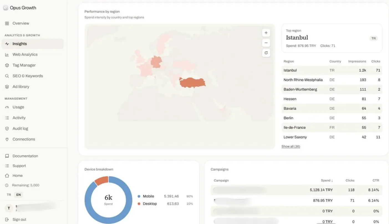Reset the map view with the refresh icon
Image resolution: width=389 pixels, height=224 pixels.
[x=266, y=53]
